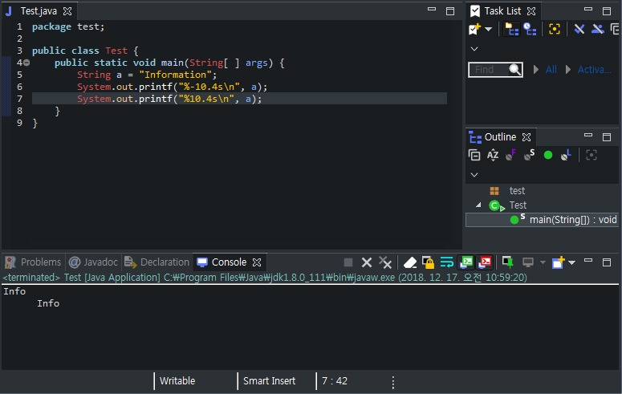Click the Activa... link
This screenshot has width=622, height=394.
594,70
